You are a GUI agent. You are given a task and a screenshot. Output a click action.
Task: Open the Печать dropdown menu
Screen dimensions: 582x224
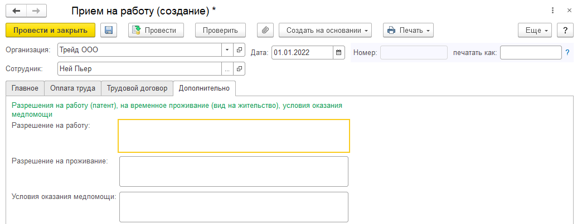[408, 31]
